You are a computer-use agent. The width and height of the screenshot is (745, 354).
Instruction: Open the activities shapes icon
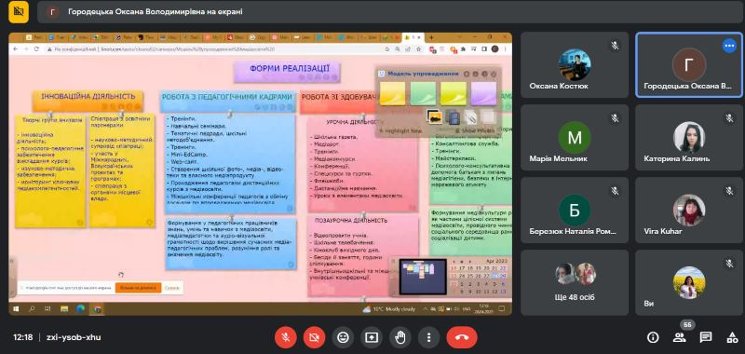pos(732,337)
